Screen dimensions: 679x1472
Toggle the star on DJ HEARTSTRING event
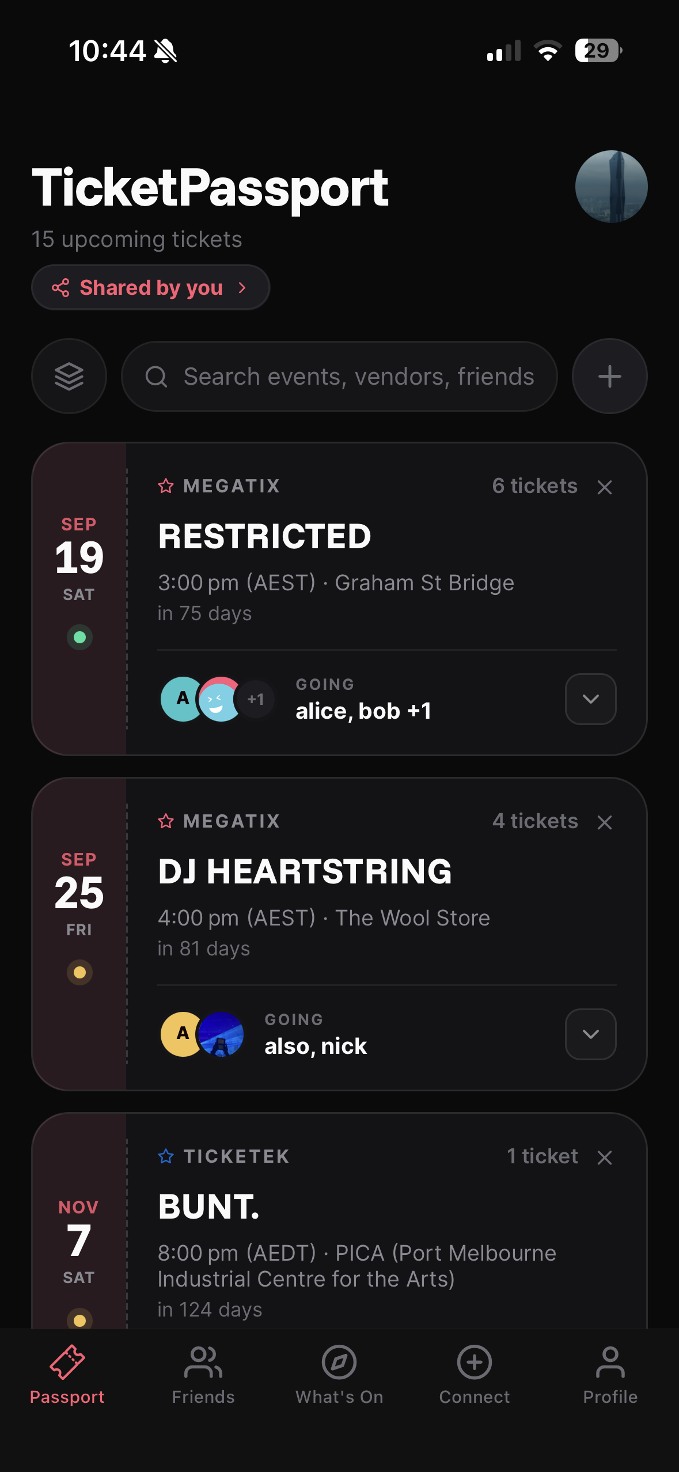pos(166,821)
